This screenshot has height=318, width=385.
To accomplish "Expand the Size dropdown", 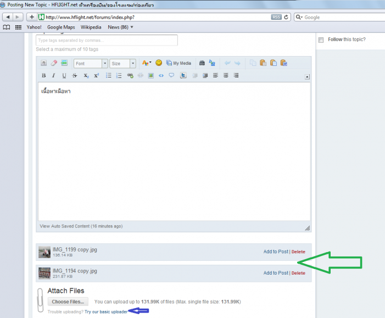I will [x=122, y=64].
